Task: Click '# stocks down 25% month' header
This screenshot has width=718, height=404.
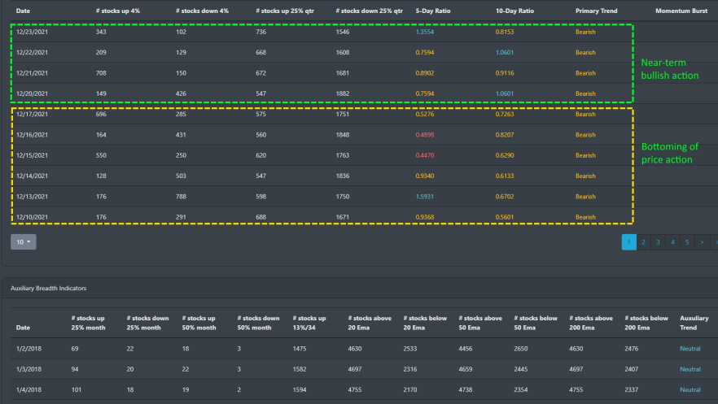Action: point(147,323)
